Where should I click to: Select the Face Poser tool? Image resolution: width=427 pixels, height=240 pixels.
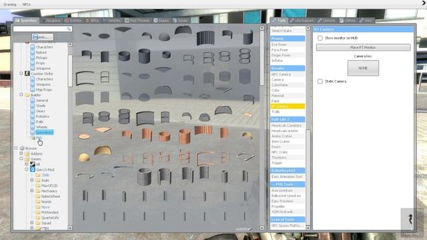click(288, 50)
